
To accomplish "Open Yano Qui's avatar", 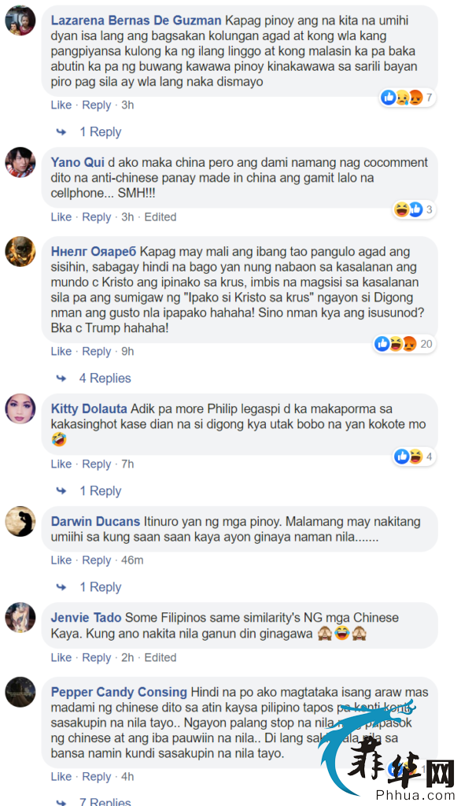I will coord(20,162).
